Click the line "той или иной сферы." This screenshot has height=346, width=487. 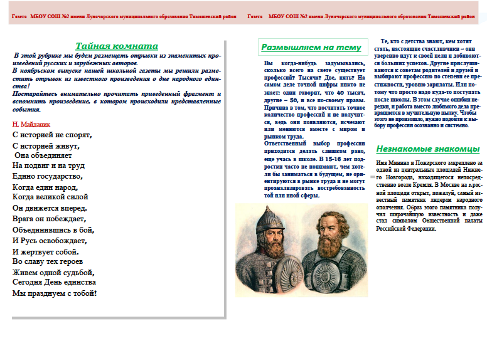click(x=292, y=196)
